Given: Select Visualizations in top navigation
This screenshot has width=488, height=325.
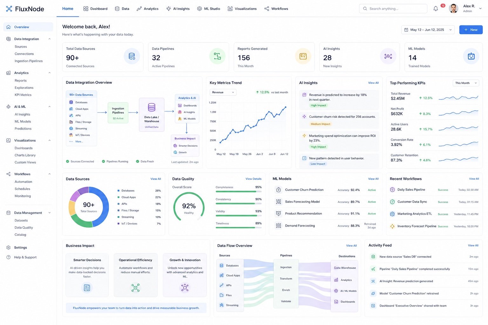Looking at the screenshot, I should tap(242, 9).
